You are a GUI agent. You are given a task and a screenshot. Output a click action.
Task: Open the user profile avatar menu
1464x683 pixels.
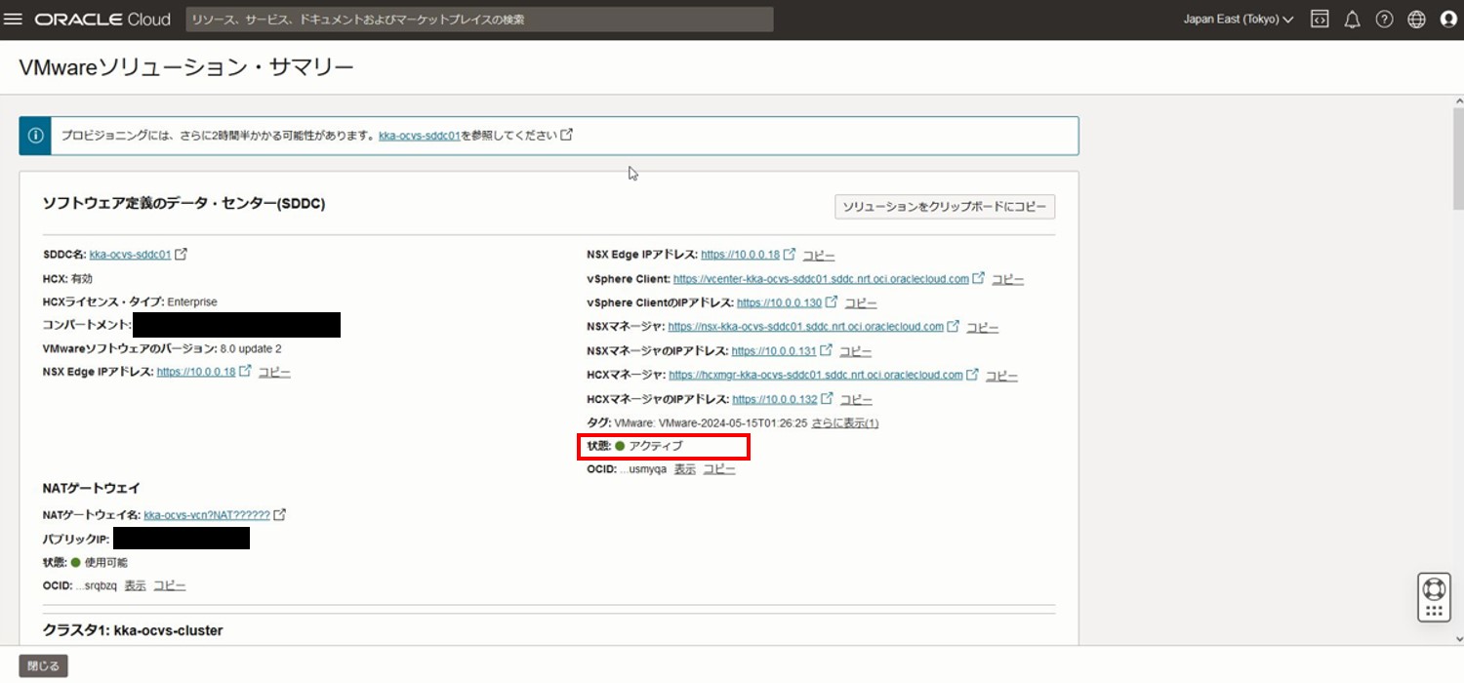[x=1448, y=20]
